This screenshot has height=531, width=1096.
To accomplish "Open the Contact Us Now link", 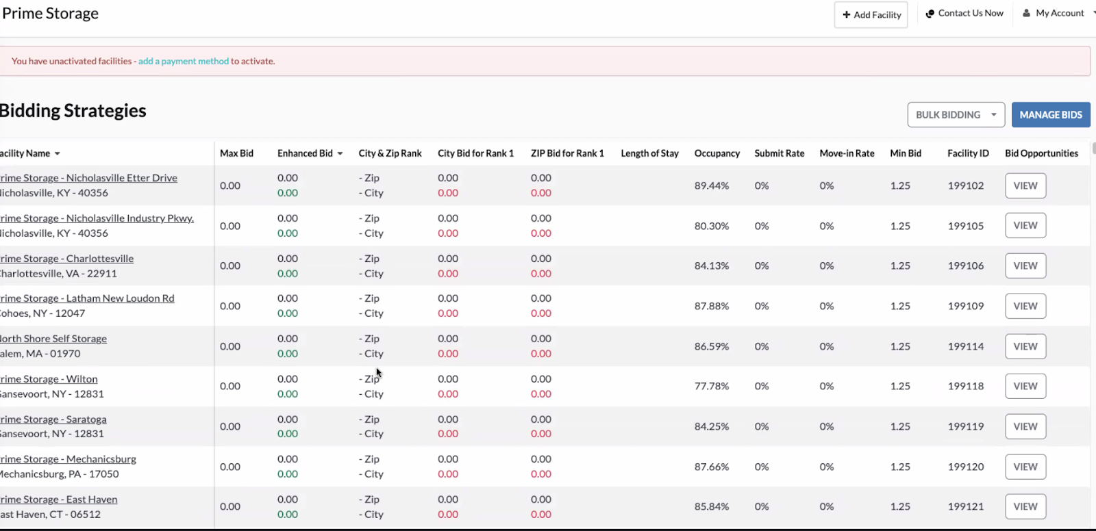I will (964, 13).
